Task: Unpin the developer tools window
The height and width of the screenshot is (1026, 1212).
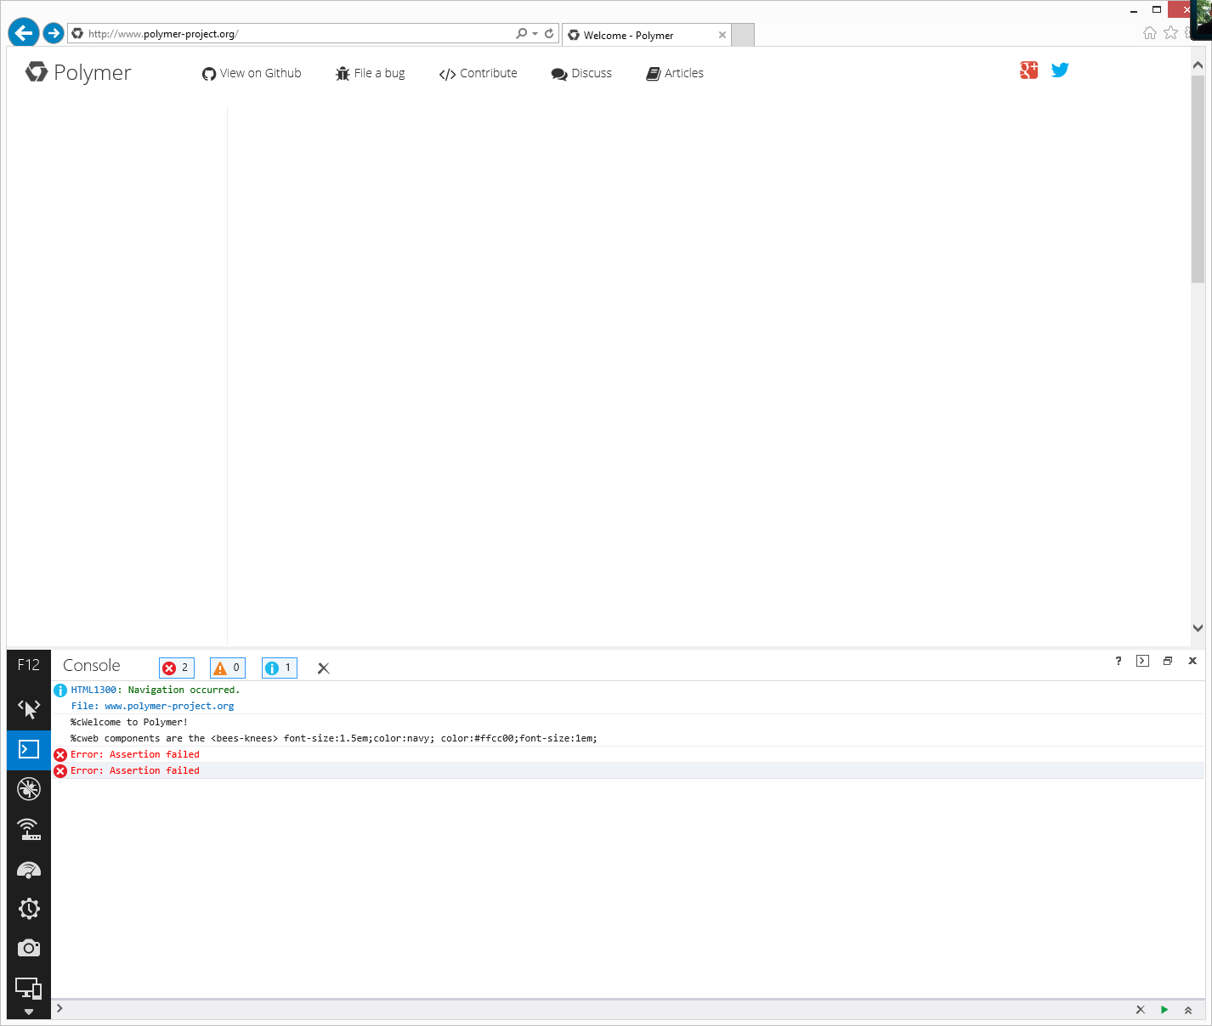Action: 1168,661
